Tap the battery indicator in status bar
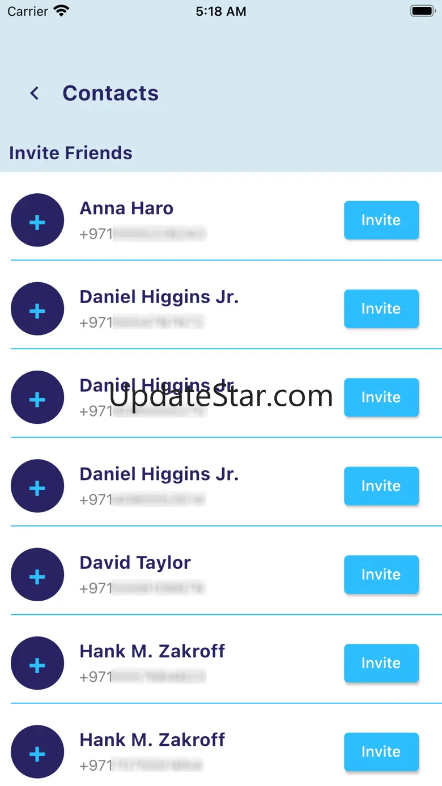The height and width of the screenshot is (786, 442). point(423,11)
